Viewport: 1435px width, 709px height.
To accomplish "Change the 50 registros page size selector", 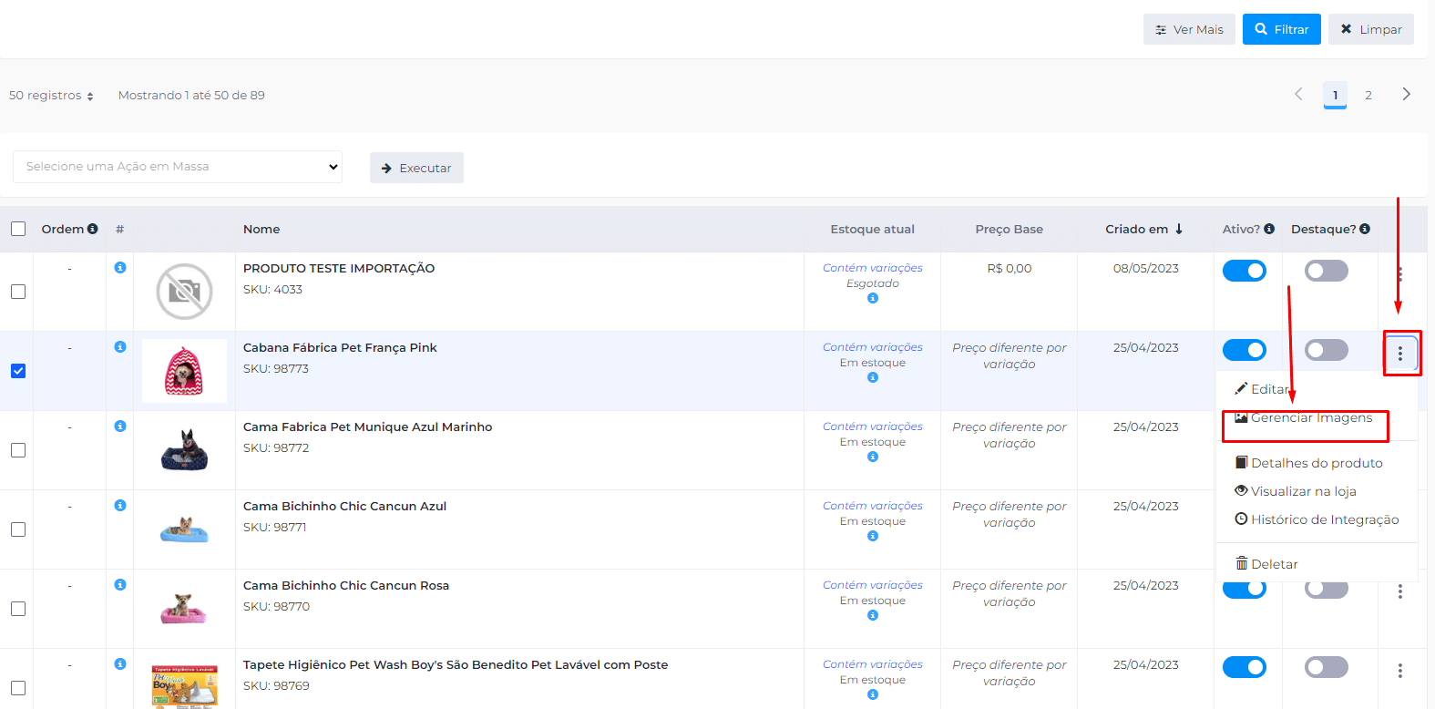I will [52, 96].
